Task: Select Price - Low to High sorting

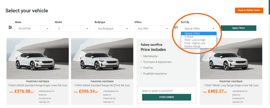Action: pos(199,40)
